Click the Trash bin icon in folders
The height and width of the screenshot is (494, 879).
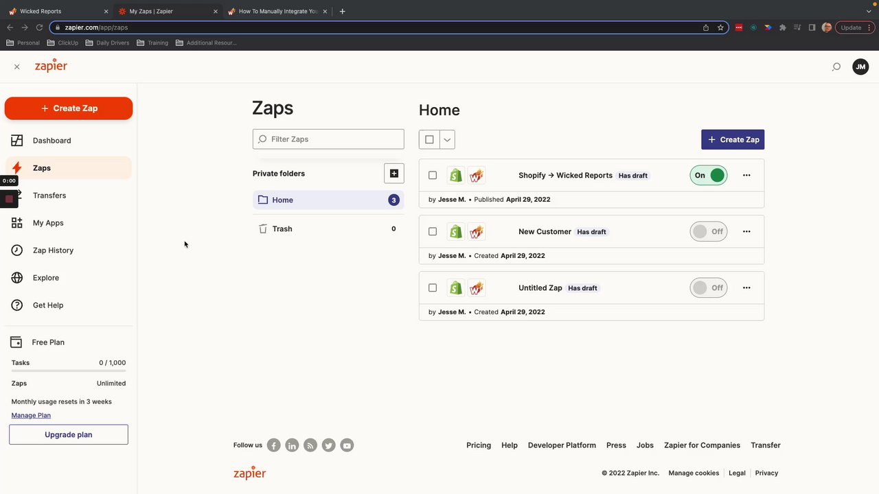click(x=263, y=228)
